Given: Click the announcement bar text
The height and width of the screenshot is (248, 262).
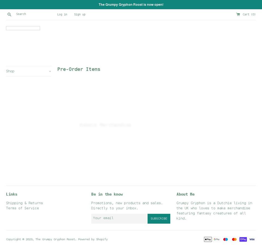Looking at the screenshot, I should [131, 5].
